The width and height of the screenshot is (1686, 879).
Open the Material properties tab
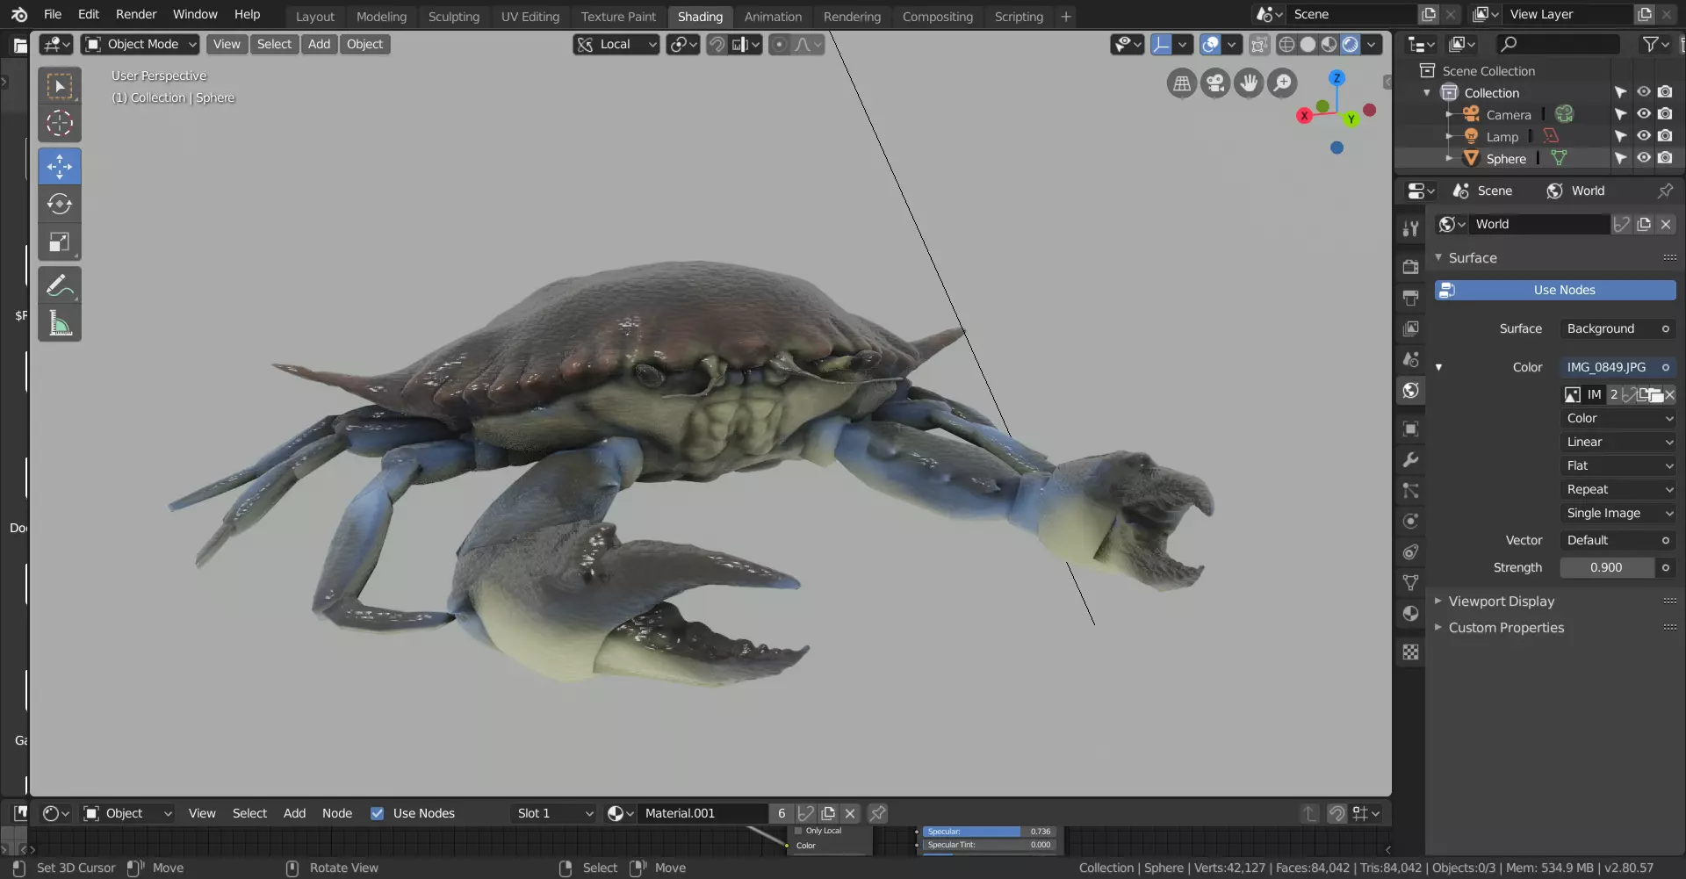click(1410, 613)
